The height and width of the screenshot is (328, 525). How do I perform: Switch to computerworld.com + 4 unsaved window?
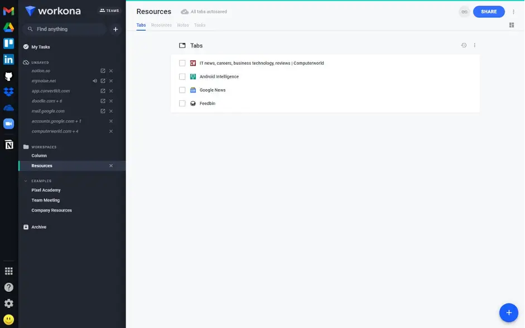coord(55,131)
